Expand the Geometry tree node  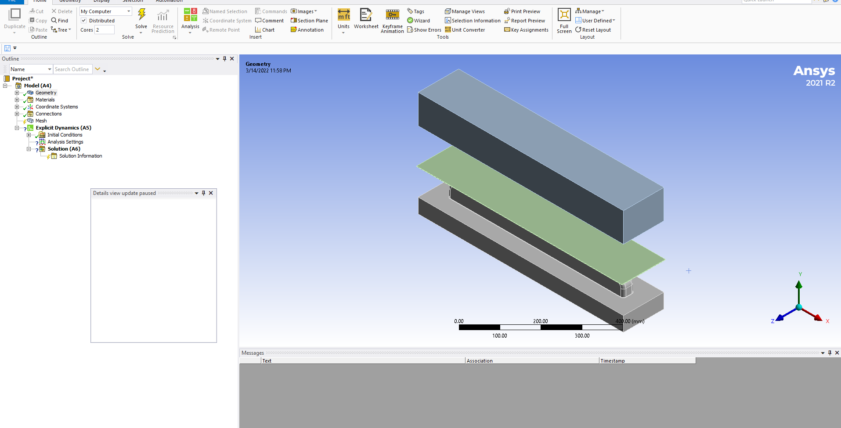17,93
